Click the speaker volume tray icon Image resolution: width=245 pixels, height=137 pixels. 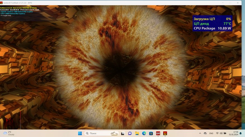point(221,133)
